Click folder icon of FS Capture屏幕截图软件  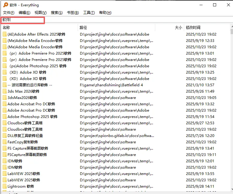pyautogui.click(x=5, y=148)
